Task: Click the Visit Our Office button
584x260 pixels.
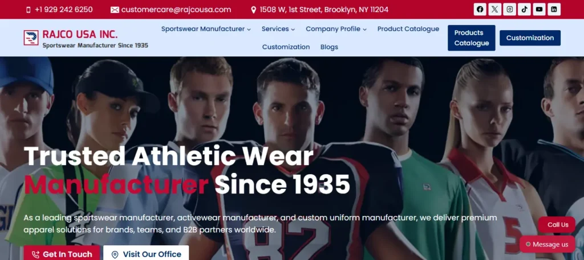Action: pyautogui.click(x=146, y=253)
